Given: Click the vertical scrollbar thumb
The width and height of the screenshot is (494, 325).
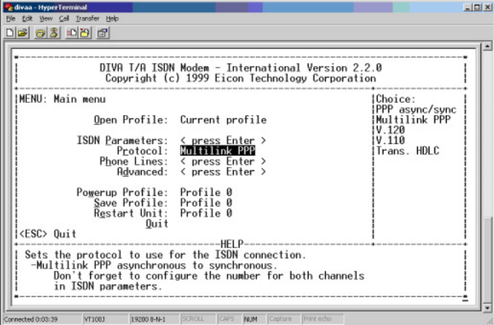Looking at the screenshot, I should 487,259.
